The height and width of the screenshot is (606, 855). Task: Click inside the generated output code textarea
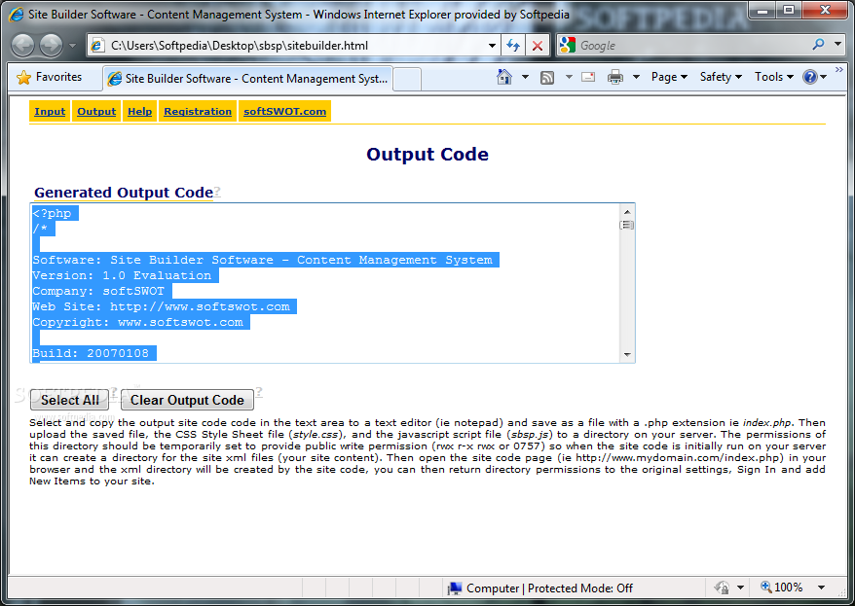tap(325, 283)
